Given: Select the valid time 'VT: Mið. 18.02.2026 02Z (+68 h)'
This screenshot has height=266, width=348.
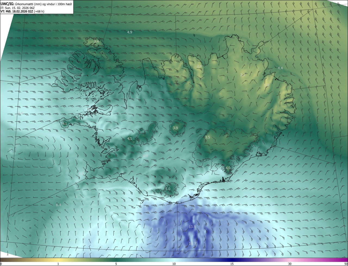Looking at the screenshot, I should pos(22,11).
